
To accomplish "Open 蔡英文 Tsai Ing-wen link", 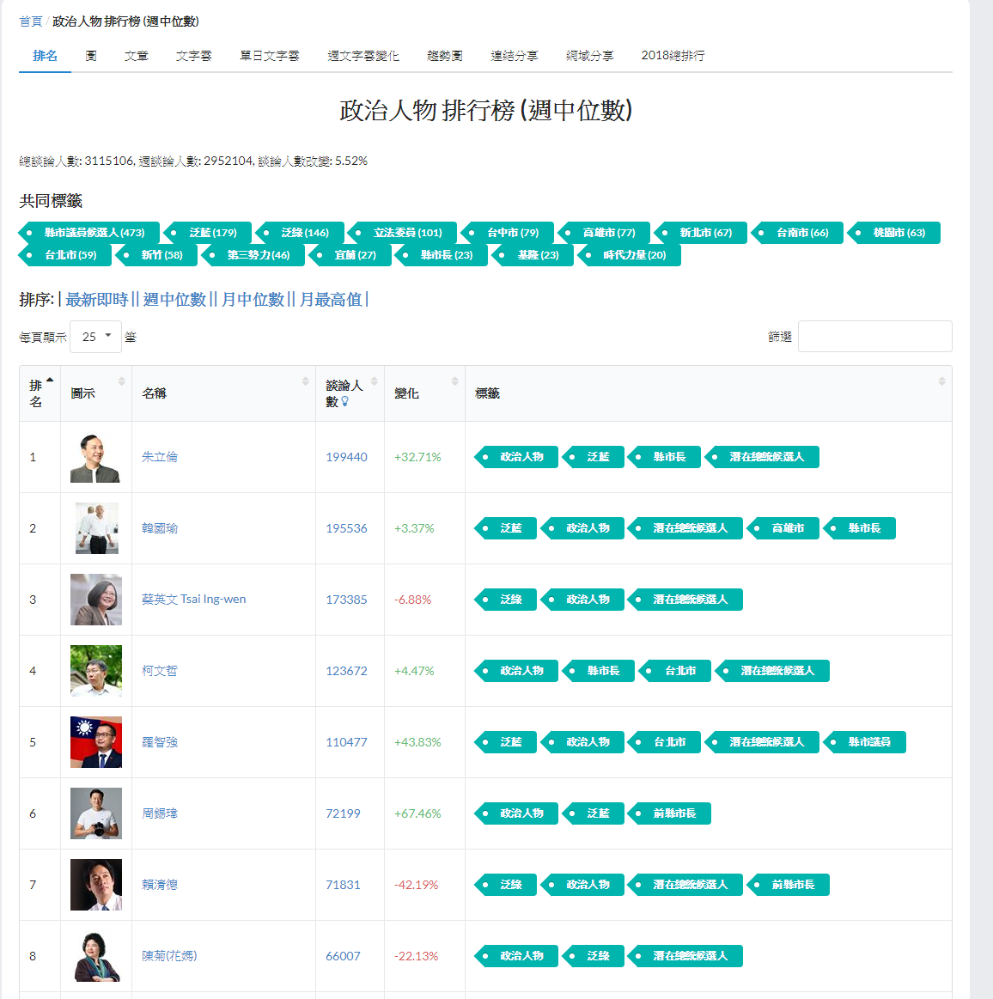I will click(193, 600).
